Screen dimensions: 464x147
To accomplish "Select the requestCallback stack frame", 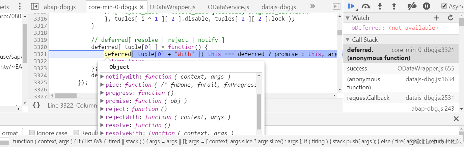I will tap(401, 98).
